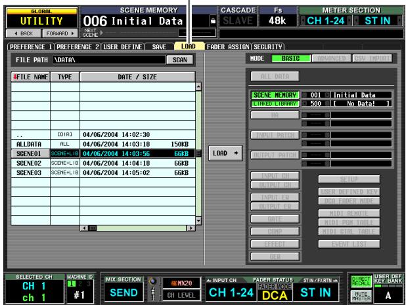Increase scene memory number 001 with right arrow

[x=327, y=95]
